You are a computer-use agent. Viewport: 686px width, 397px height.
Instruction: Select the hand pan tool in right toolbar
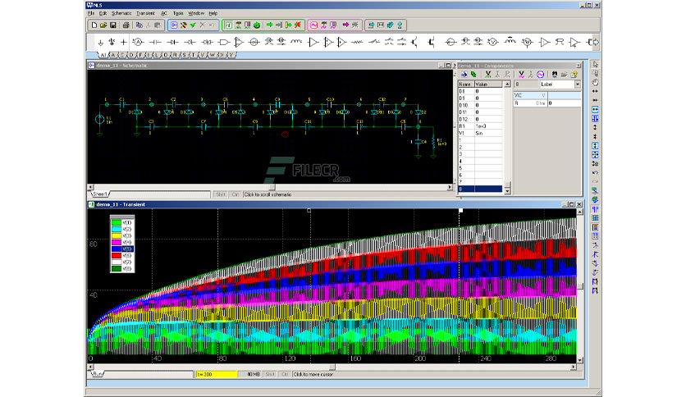pyautogui.click(x=595, y=83)
